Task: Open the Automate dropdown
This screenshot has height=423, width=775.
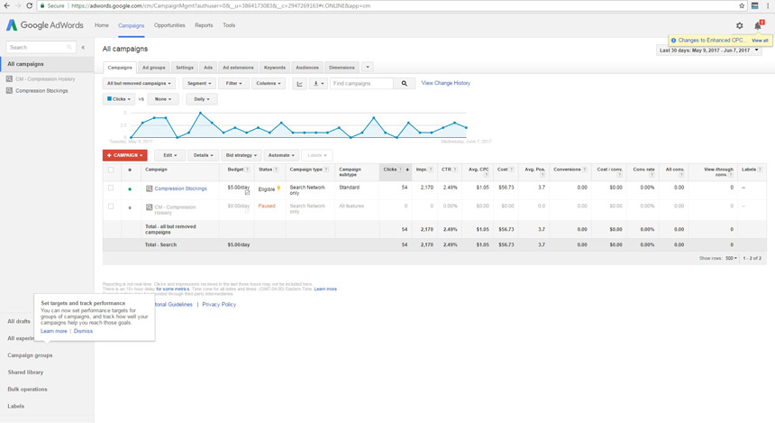Action: coord(281,155)
